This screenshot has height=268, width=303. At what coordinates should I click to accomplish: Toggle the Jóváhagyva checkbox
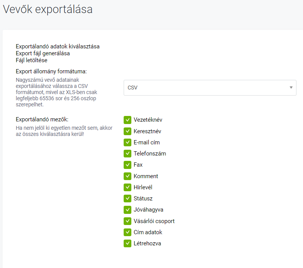click(x=127, y=210)
